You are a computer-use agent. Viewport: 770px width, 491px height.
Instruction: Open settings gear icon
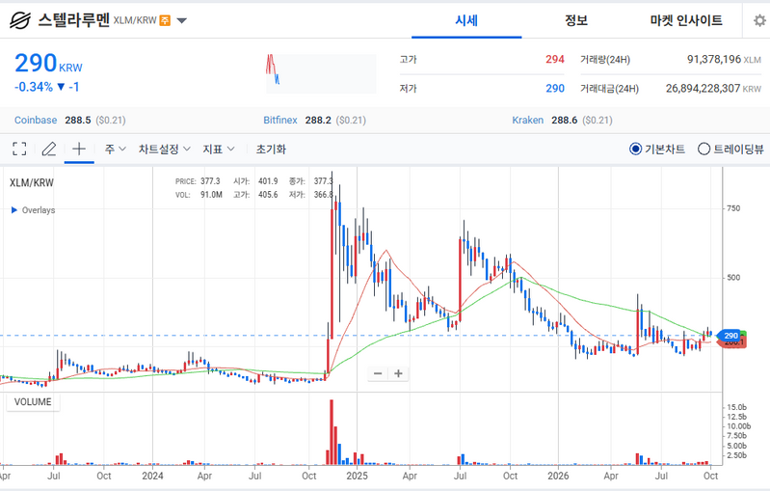click(759, 20)
